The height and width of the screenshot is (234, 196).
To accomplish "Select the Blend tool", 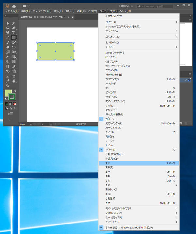I will [8, 71].
